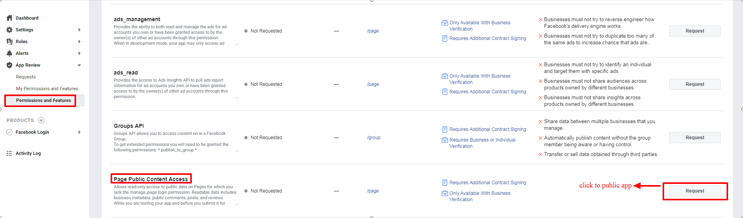Open My Permissions and Features
Screen dimensions: 743x218
(x=47, y=89)
